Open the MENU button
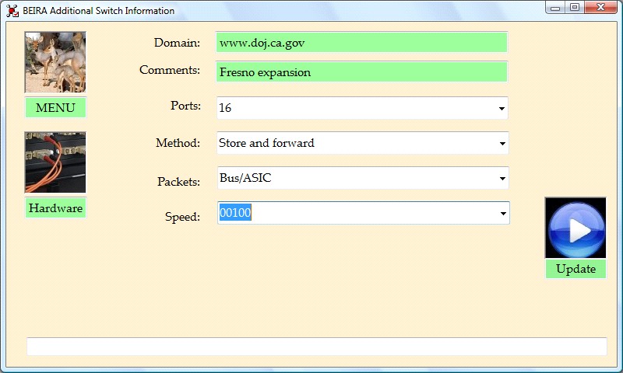The height and width of the screenshot is (373, 623). [x=55, y=108]
